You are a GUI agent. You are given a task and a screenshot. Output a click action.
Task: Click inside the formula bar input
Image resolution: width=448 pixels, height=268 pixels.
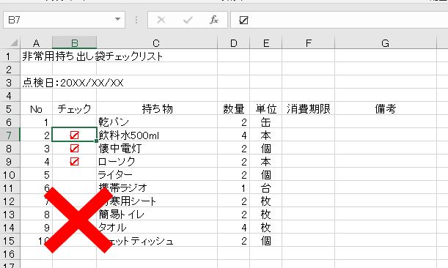click(339, 20)
